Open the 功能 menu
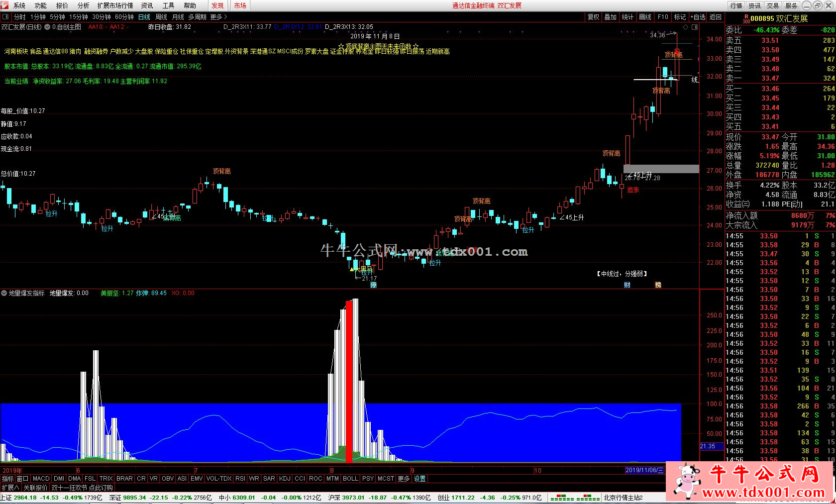Image resolution: width=836 pixels, height=504 pixels. coord(41,5)
